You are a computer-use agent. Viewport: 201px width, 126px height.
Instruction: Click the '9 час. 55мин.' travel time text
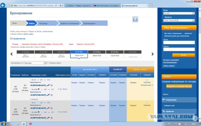(x=63, y=89)
